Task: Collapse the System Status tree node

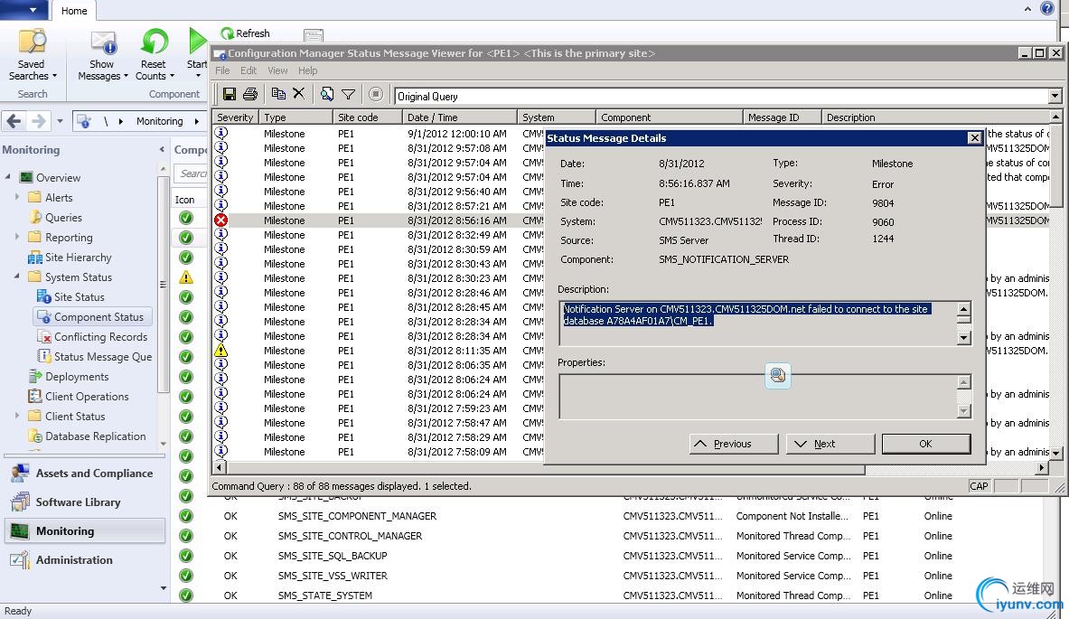Action: tap(18, 277)
